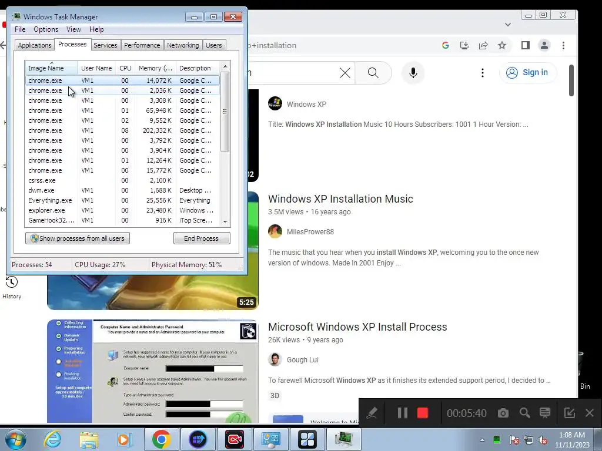This screenshot has width=602, height=451.
Task: Pause the screen recording
Action: pos(402,413)
